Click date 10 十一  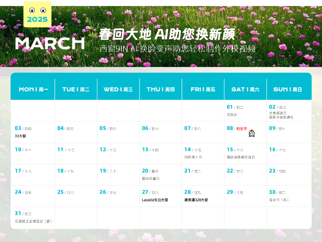tap(23, 150)
